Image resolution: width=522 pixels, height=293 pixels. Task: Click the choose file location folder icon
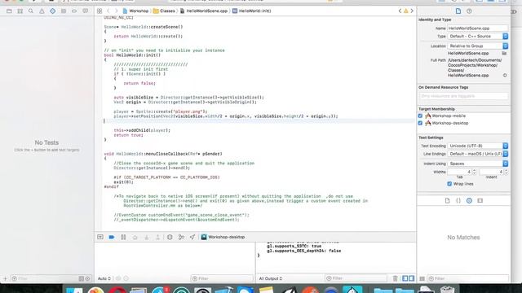point(504,53)
